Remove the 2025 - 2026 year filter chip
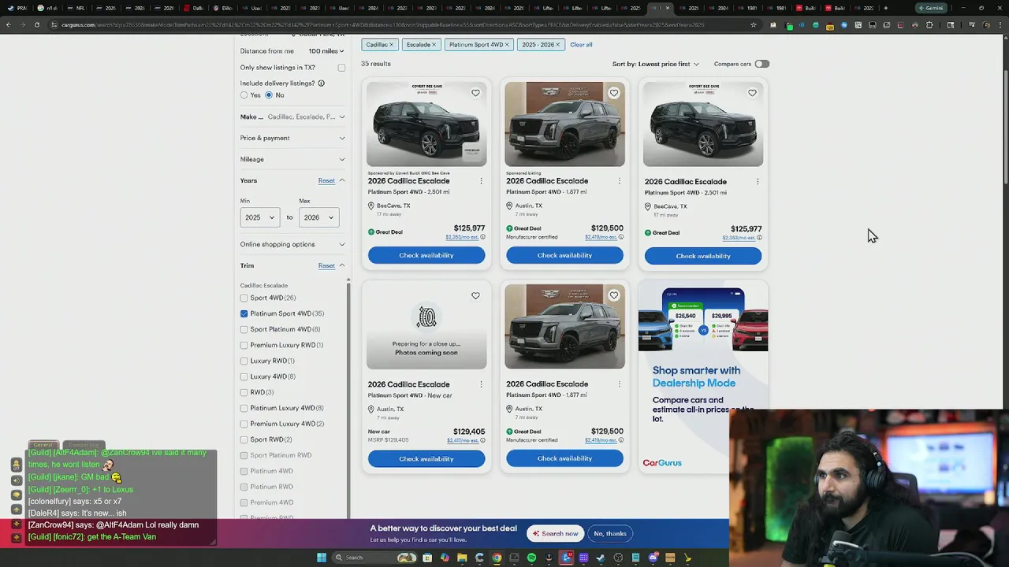Viewport: 1009px width, 567px height. pyautogui.click(x=557, y=45)
